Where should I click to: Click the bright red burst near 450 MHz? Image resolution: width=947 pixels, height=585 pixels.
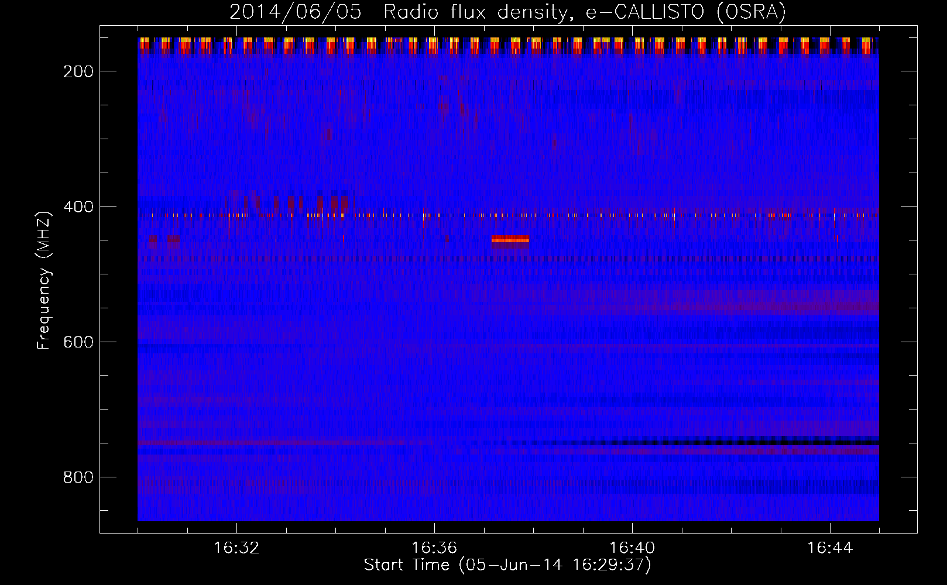(x=510, y=239)
